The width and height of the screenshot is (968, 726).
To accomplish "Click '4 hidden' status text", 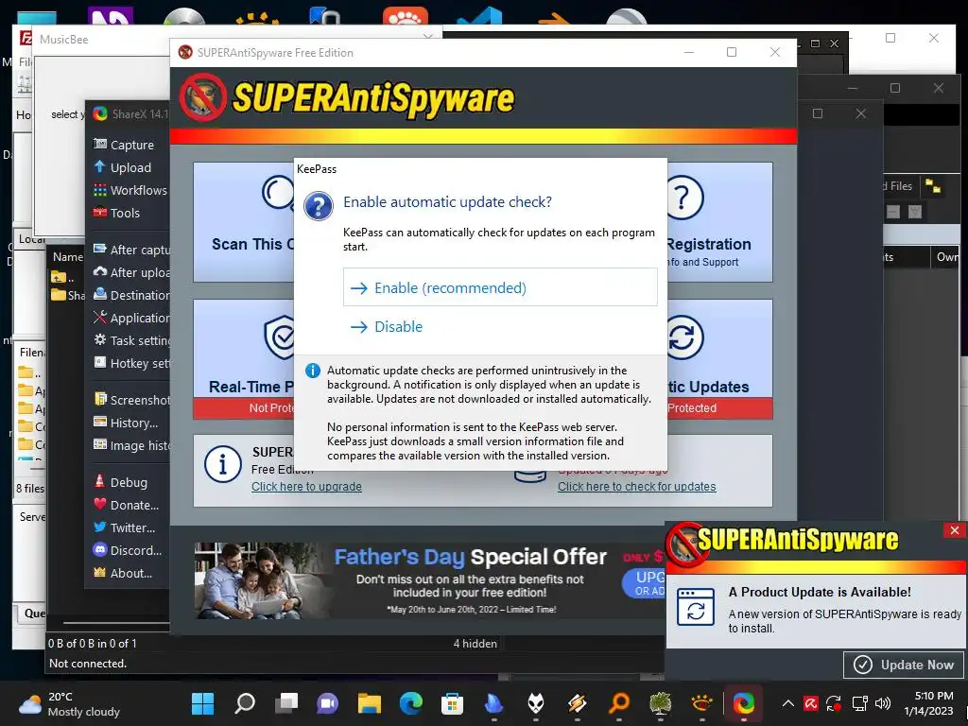I will (x=475, y=643).
